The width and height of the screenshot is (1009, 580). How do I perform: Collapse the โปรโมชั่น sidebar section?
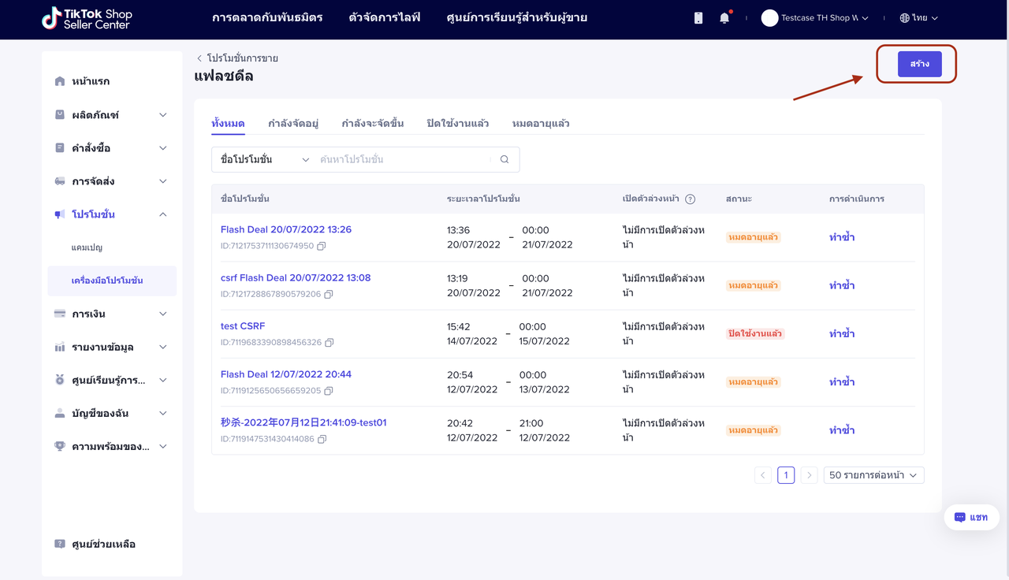click(x=162, y=214)
